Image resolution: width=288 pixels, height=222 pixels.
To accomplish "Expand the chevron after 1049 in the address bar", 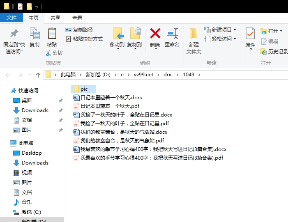I will point(199,75).
